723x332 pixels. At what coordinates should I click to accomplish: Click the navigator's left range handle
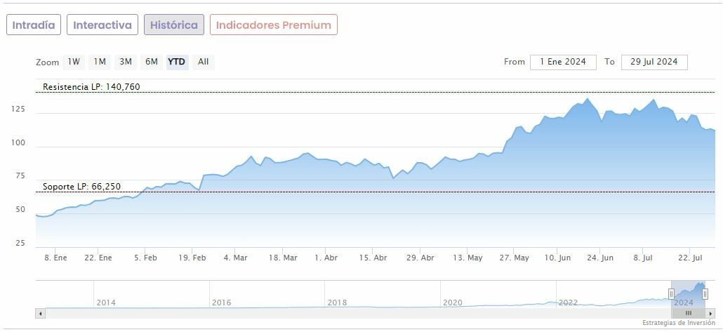tap(671, 293)
